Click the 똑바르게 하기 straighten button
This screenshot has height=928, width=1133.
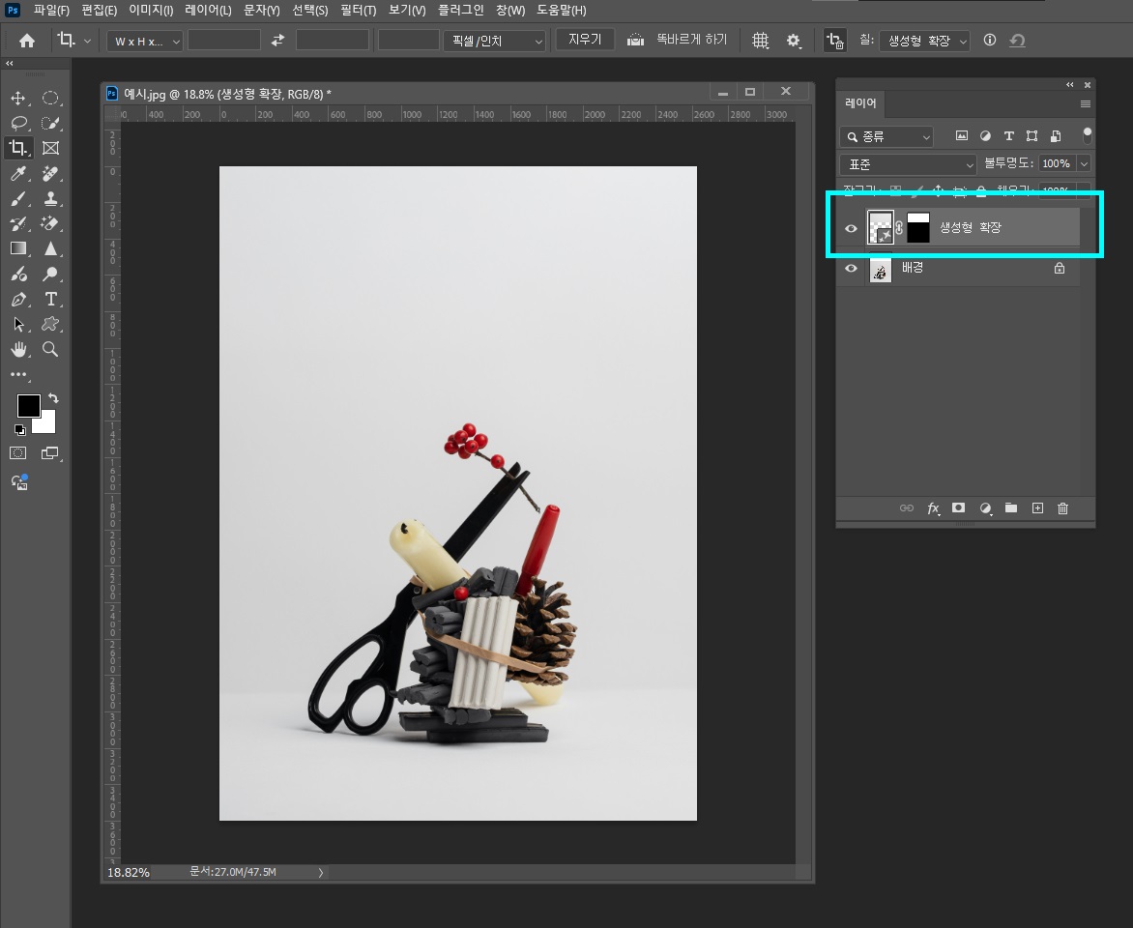pos(677,39)
